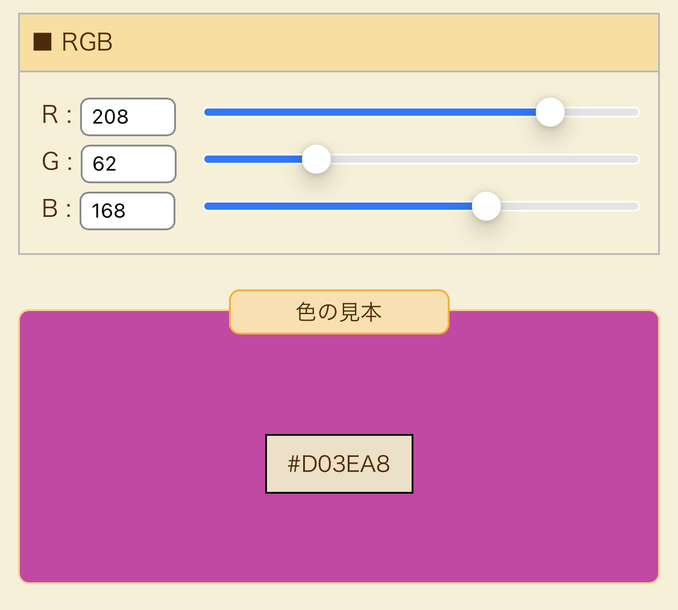Image resolution: width=678 pixels, height=610 pixels.
Task: Click the blue slider handle
Action: click(486, 206)
